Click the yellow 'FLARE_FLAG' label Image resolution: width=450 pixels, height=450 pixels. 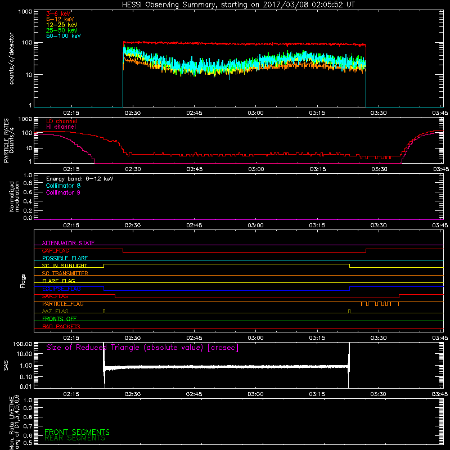tap(58, 281)
